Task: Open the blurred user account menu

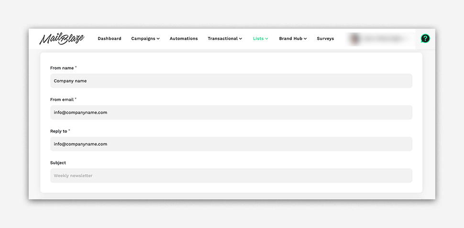Action: 380,39
